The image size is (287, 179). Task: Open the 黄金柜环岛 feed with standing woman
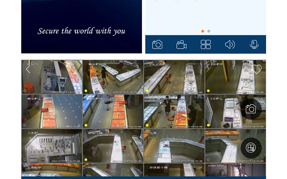click(113, 77)
